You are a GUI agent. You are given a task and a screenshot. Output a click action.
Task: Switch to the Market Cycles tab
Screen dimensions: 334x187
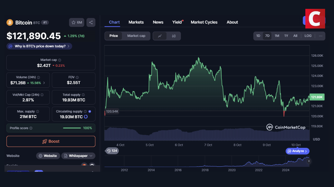[204, 22]
